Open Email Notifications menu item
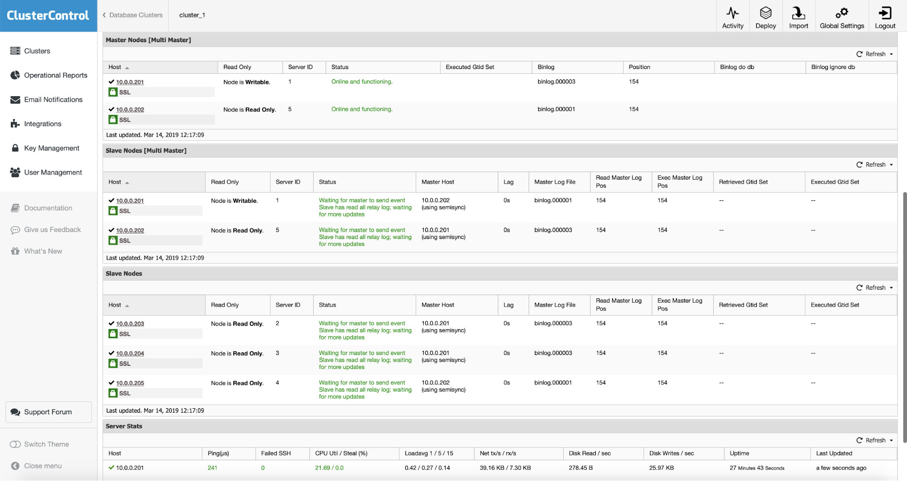The image size is (907, 481). click(x=54, y=99)
